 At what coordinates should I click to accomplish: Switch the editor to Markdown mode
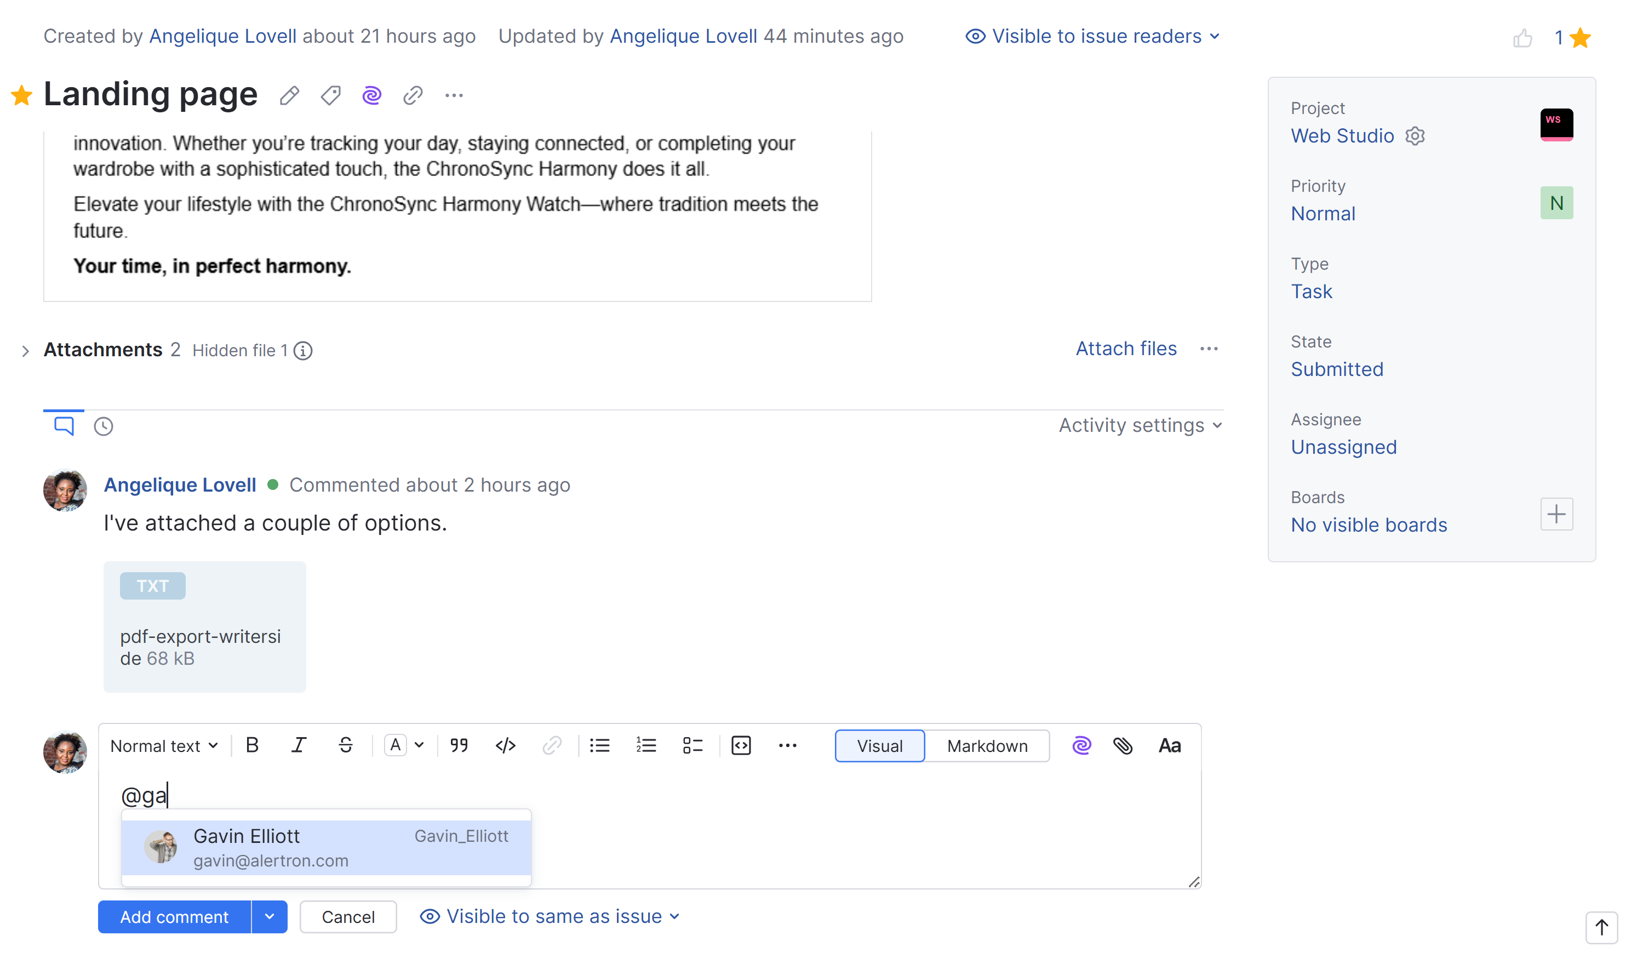pyautogui.click(x=987, y=745)
